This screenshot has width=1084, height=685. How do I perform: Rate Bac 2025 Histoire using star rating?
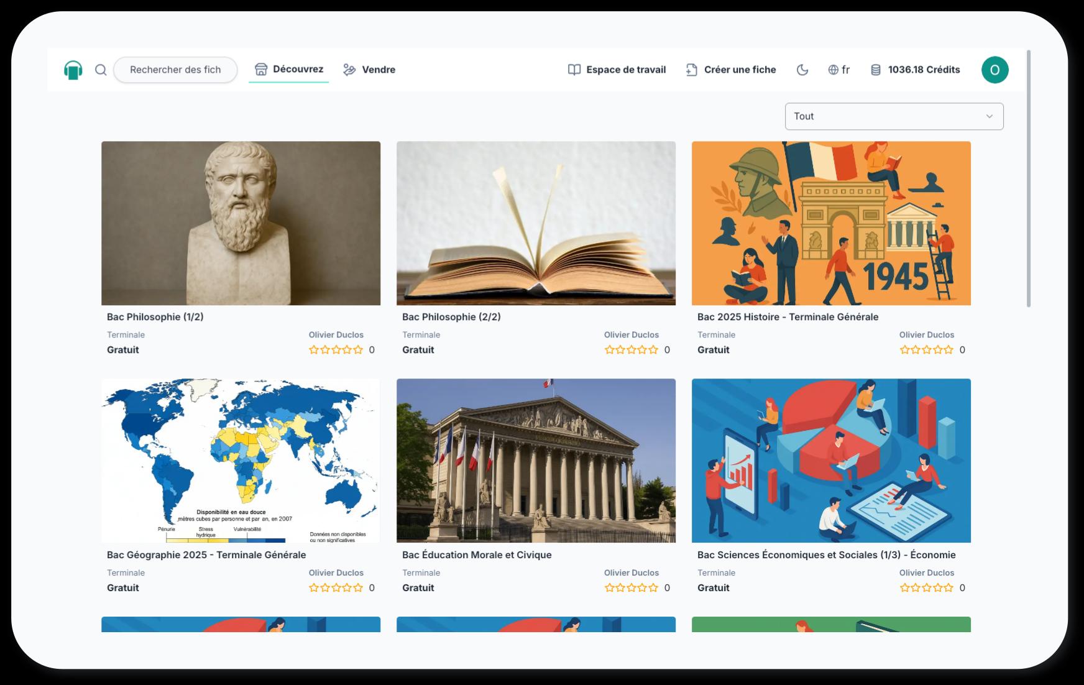[x=926, y=350]
